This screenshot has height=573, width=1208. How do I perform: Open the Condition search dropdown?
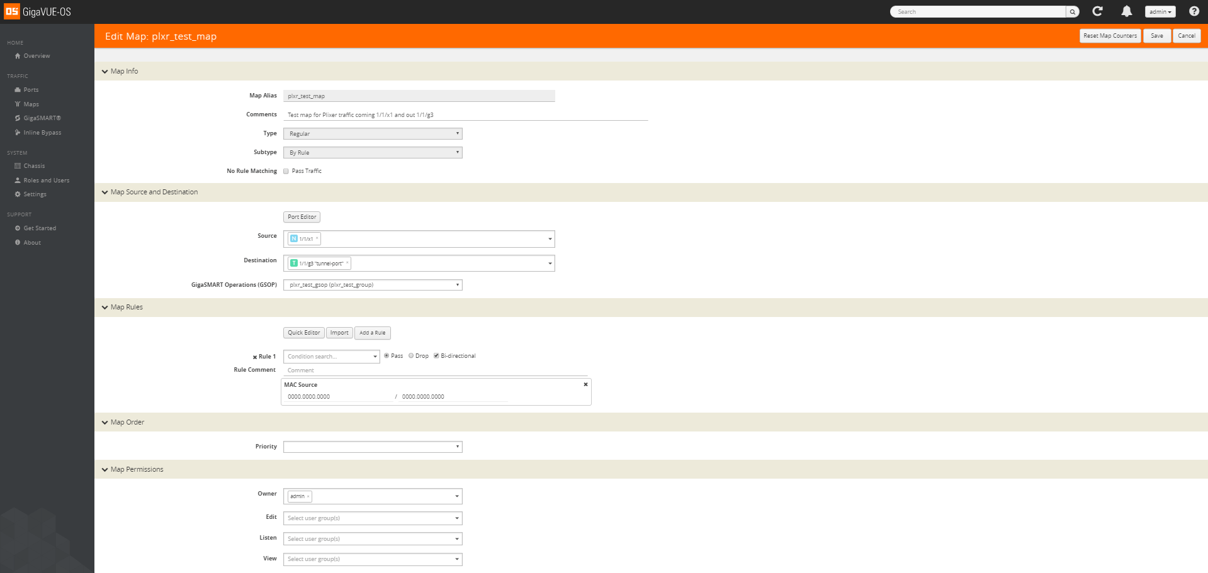pyautogui.click(x=332, y=357)
